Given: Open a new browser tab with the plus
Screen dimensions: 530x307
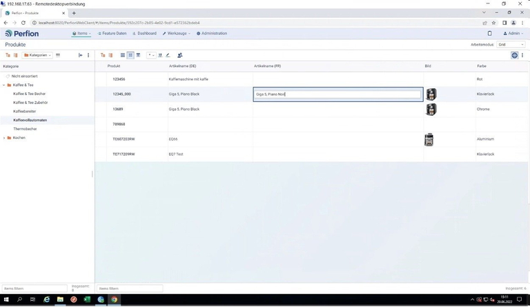Looking at the screenshot, I should point(74,13).
